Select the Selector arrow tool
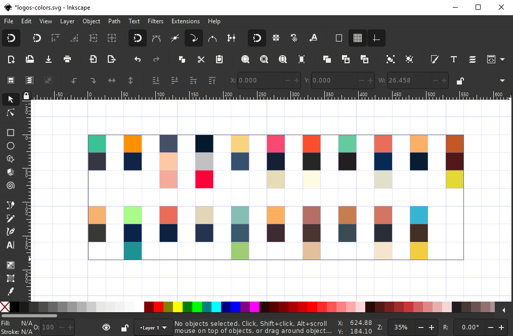Screen dimensions: 513x336 pyautogui.click(x=11, y=99)
